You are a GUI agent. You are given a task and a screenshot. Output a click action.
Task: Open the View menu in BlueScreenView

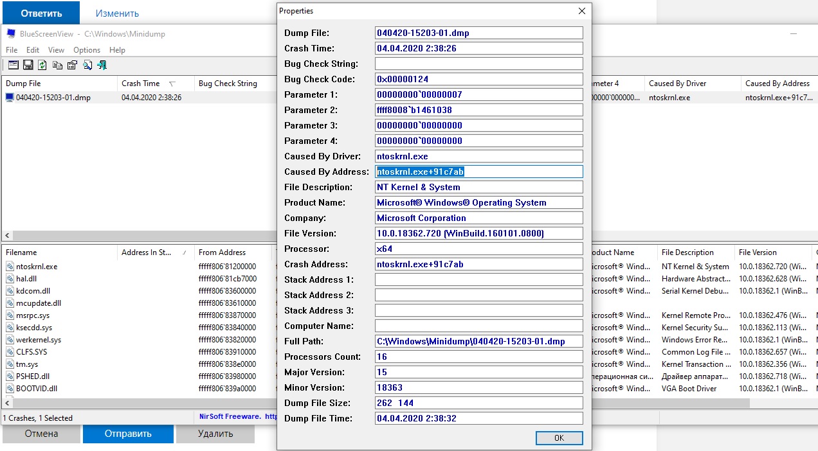coord(56,49)
